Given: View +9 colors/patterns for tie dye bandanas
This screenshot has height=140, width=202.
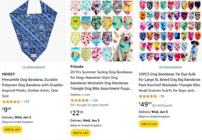Looking at the screenshot, I should [x=170, y=67].
